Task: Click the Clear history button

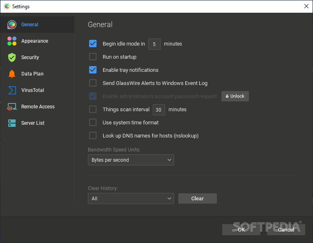Action: [198, 199]
